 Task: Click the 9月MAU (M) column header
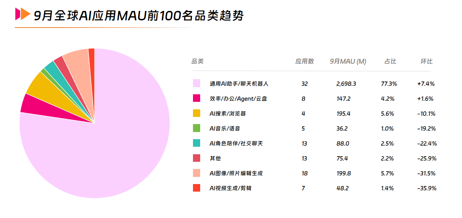point(348,61)
